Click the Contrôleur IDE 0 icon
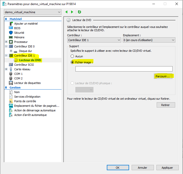The image size is (183, 174). [x=11, y=46]
